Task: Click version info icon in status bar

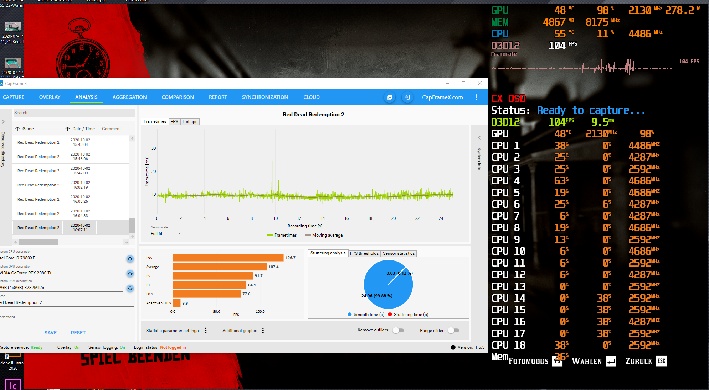Action: point(453,347)
